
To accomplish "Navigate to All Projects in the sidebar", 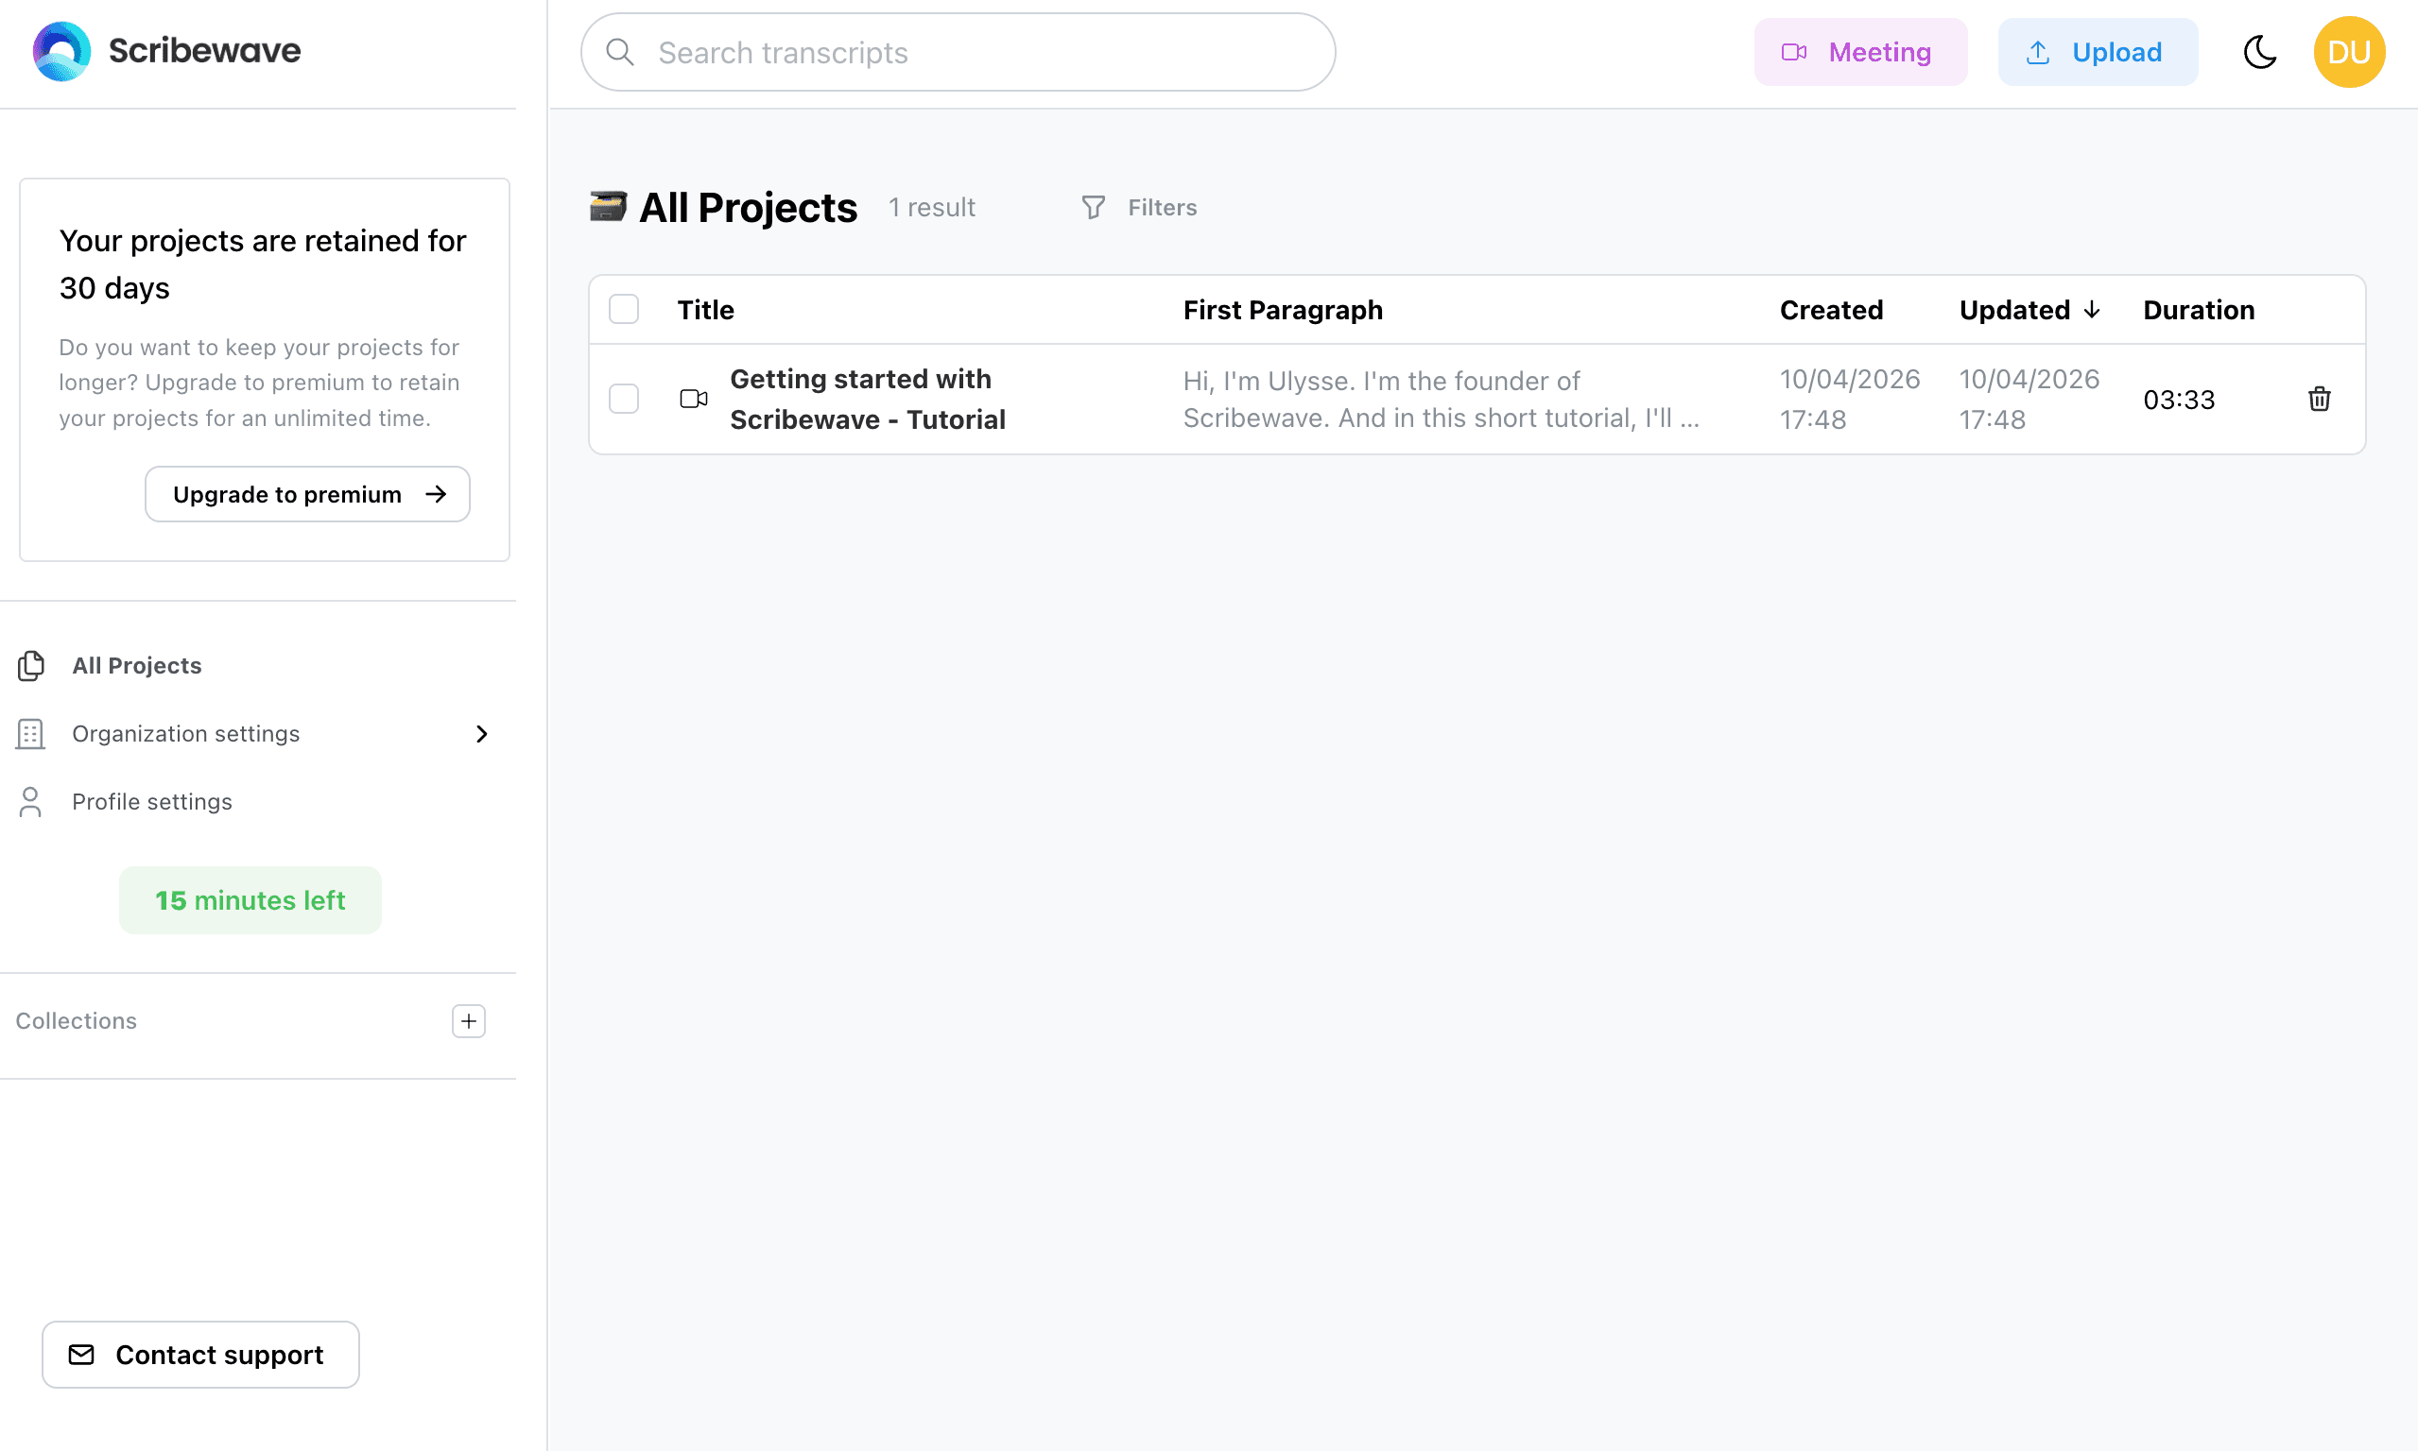I will pos(136,665).
